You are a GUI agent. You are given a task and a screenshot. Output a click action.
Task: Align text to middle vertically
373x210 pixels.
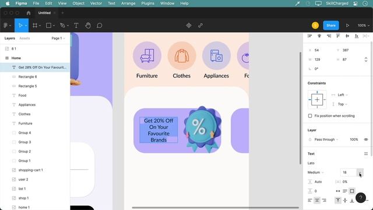click(345, 201)
